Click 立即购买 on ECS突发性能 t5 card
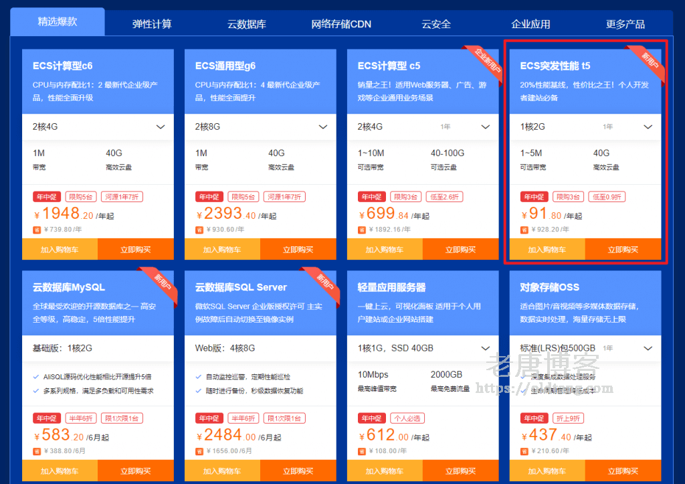 click(623, 249)
